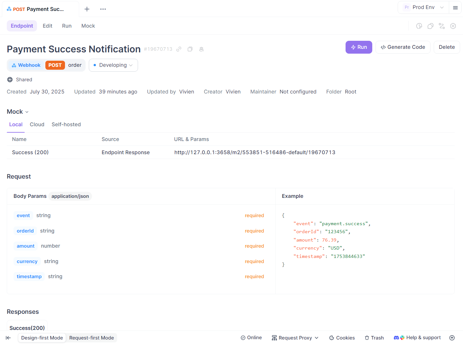Toggle the Online status indicator
Screen dimensions: 463x344
point(251,338)
